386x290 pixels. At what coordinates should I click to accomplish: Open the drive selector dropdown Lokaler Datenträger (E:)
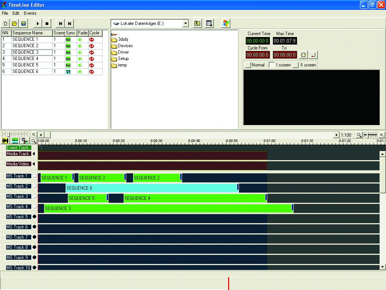[150, 23]
